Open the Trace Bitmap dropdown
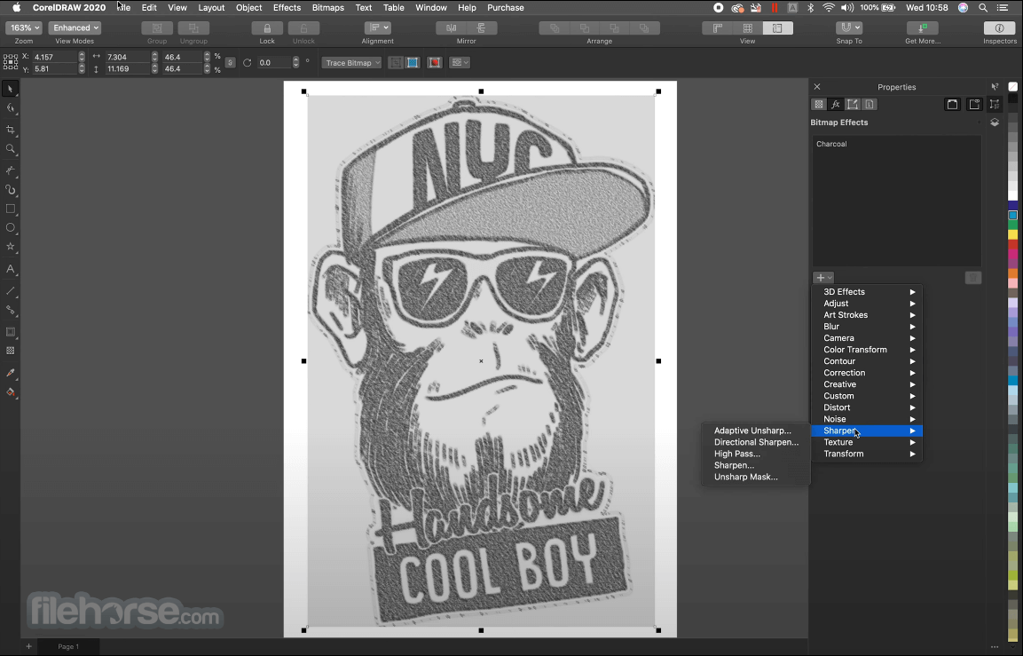 click(351, 63)
